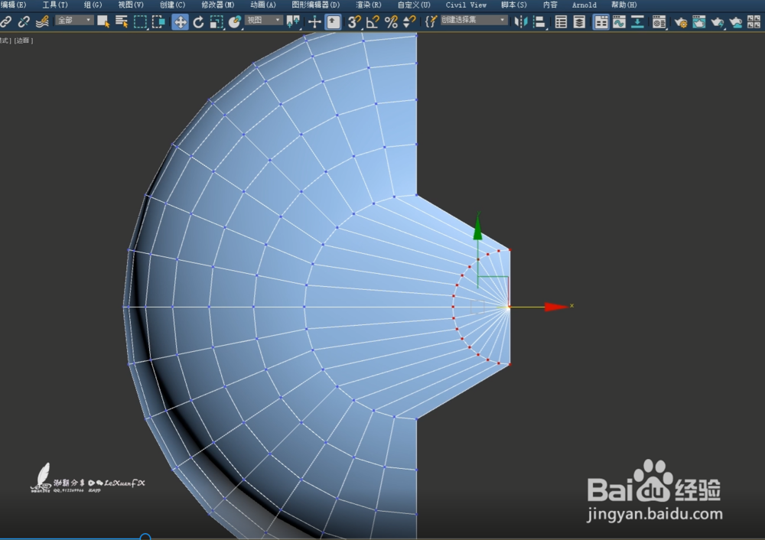Image resolution: width=765 pixels, height=540 pixels.
Task: Open the 动画(A) menu
Action: point(263,5)
